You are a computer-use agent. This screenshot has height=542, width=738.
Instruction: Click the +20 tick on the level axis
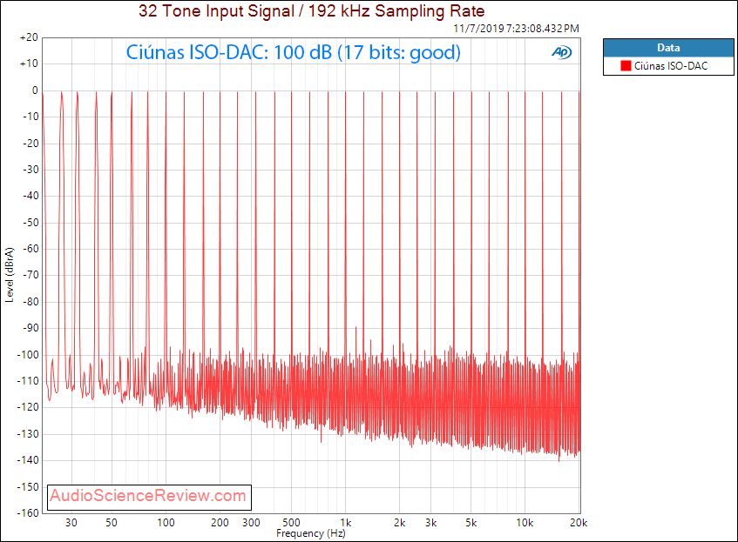click(x=29, y=37)
